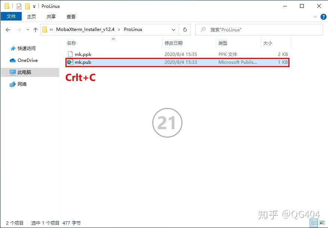Expand the ribbon with the chevron
Viewport: 328px width, 228px height.
coord(315,17)
